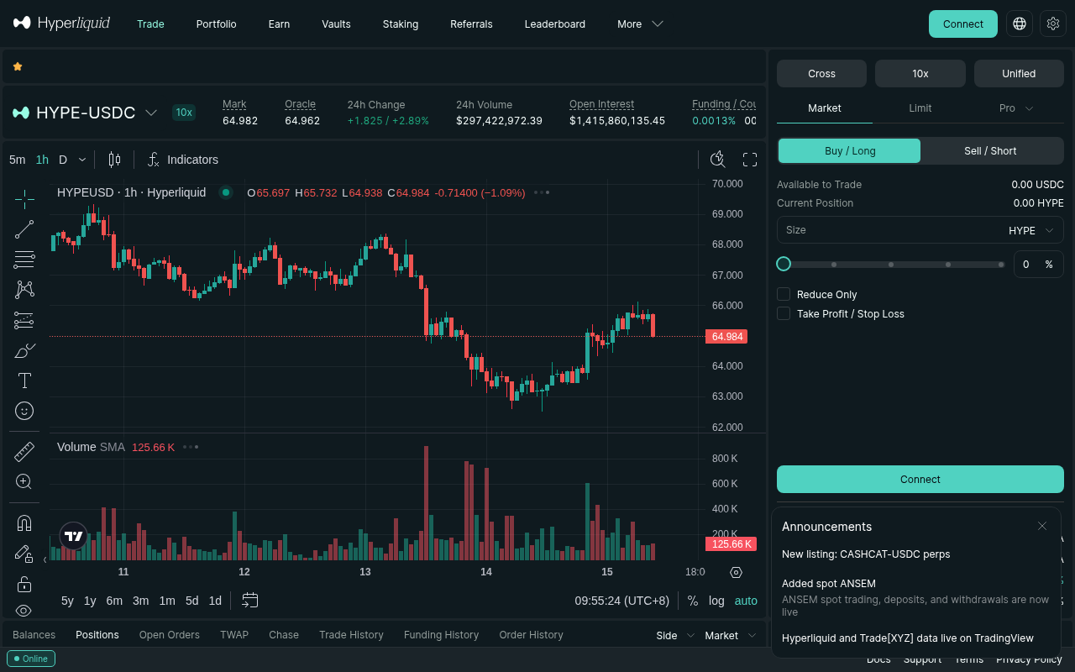Go to the Vaults page

336,24
